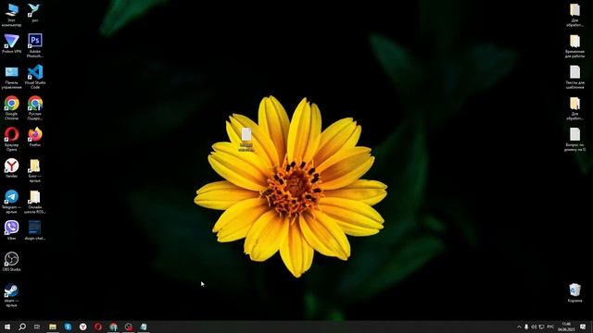593x333 pixels.
Task: Select the Visual Studio Code shortcut
Action: coord(35,77)
